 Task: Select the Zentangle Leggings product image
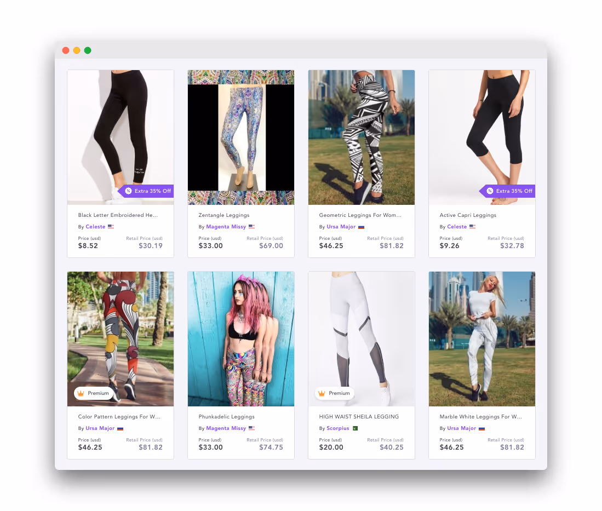tap(241, 137)
